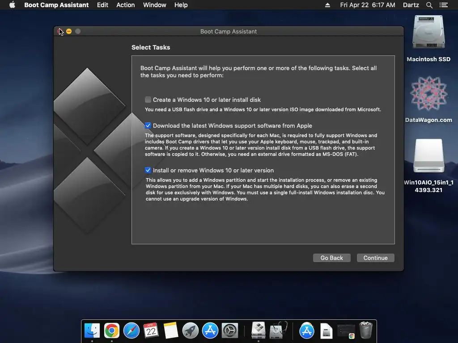Open the Help menu
Viewport: 458px width, 343px height.
pos(181,5)
